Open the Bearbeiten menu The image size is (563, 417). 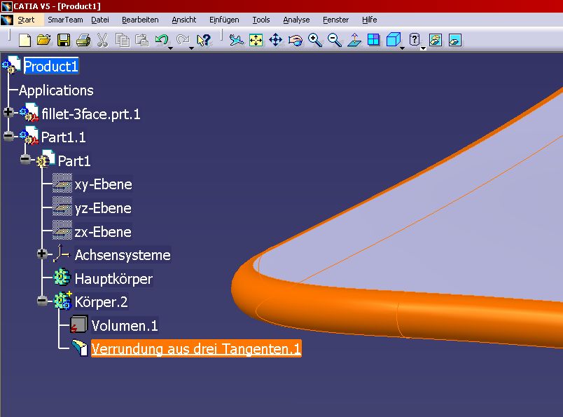coord(140,20)
